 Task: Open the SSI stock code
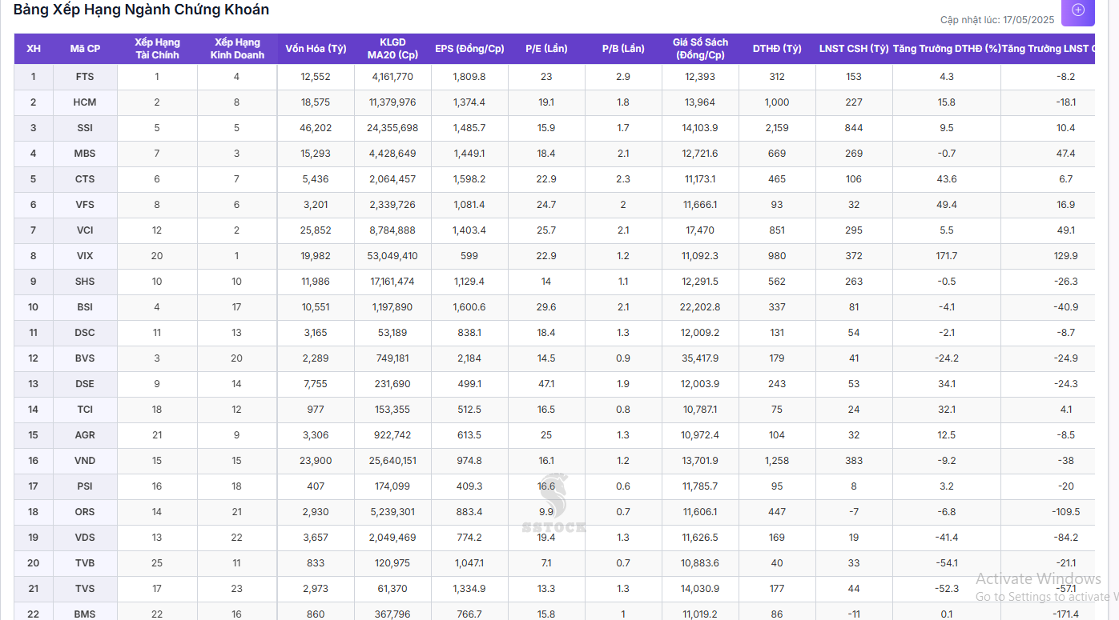pos(85,128)
